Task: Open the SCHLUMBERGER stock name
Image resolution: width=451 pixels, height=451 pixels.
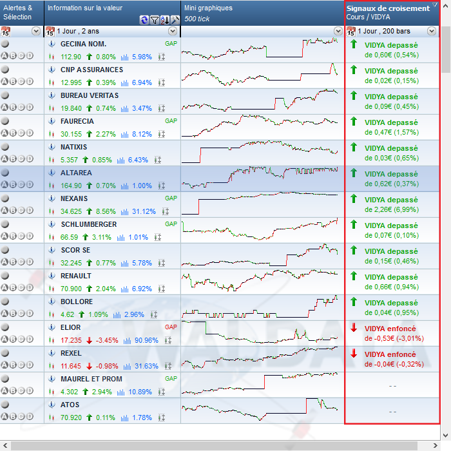Action: (x=89, y=224)
